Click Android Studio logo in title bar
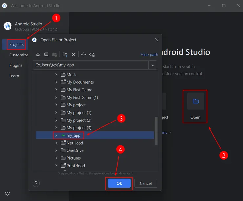This screenshot has width=243, height=201. [x=5, y=6]
